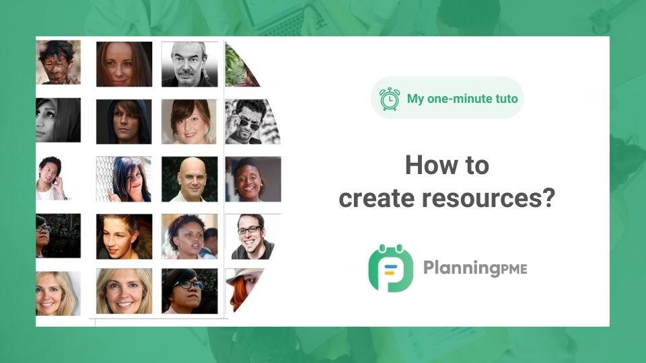Click the PlanningPME green logo icon

tap(390, 268)
